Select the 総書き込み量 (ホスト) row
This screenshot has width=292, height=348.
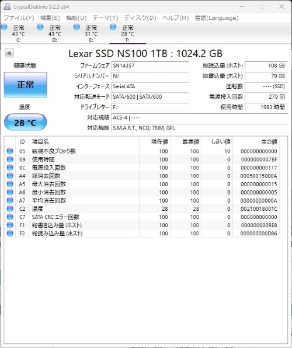142,225
